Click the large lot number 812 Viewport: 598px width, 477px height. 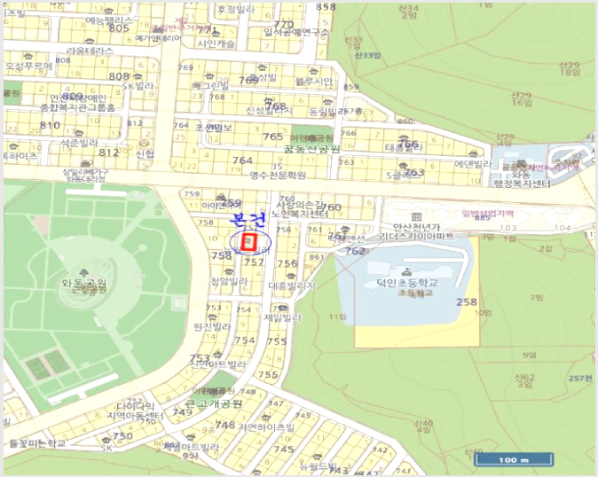108,152
